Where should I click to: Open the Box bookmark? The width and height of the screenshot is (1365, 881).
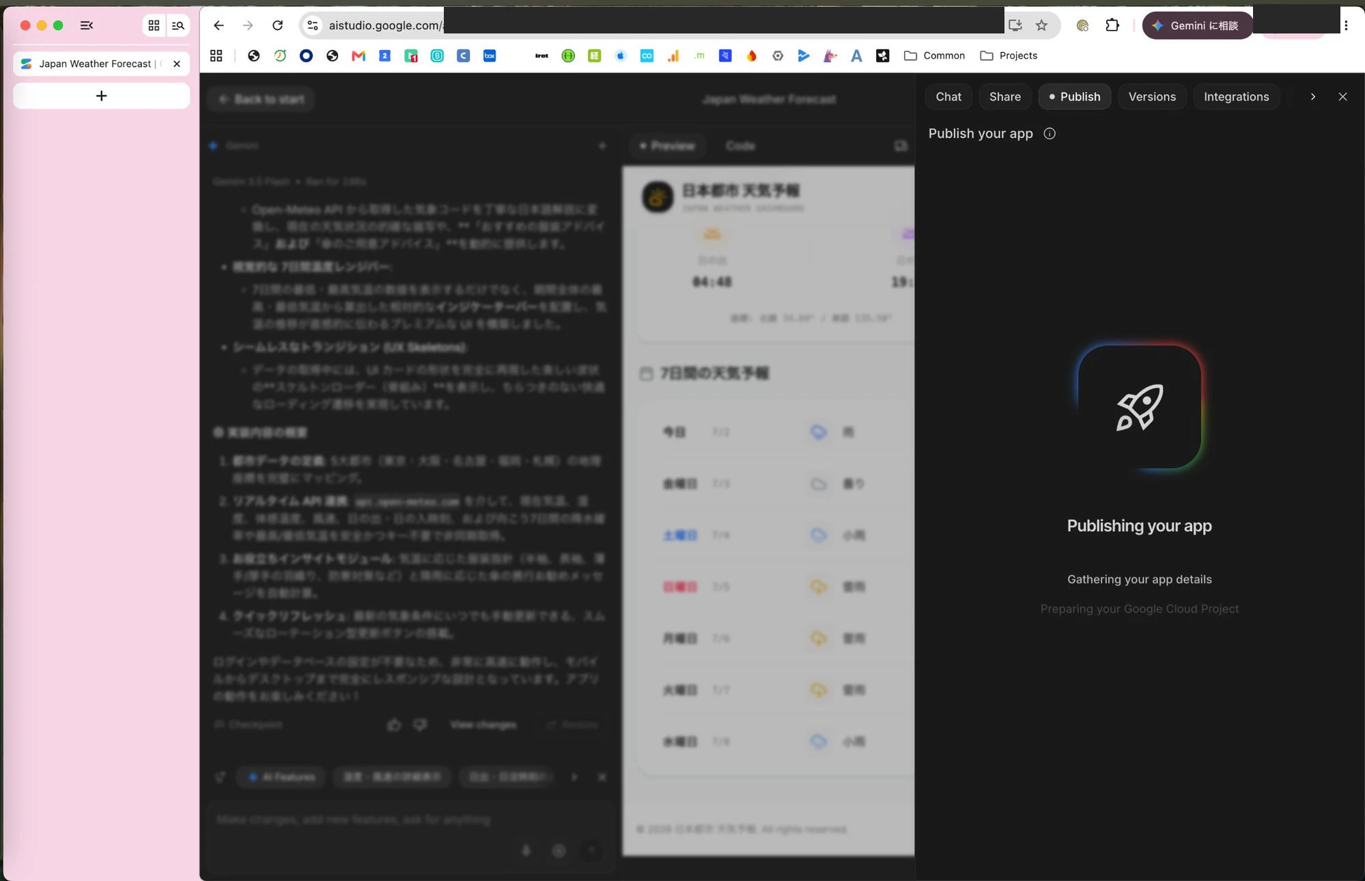click(x=490, y=55)
